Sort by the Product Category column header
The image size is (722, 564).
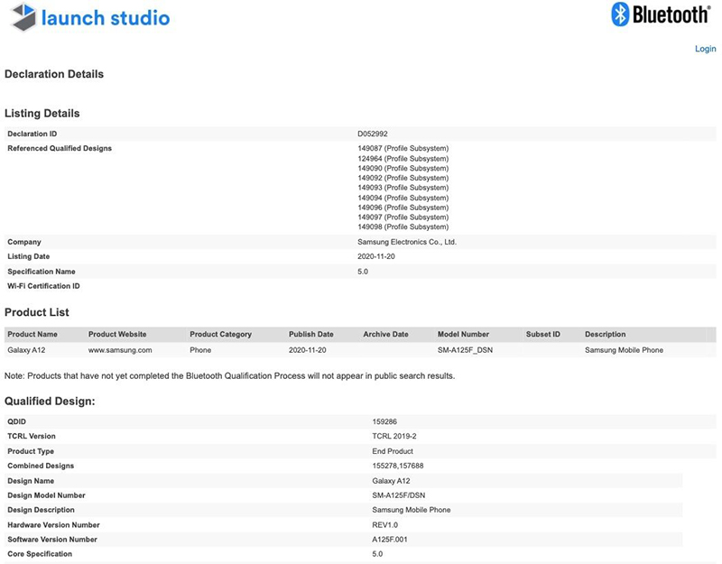(x=220, y=334)
